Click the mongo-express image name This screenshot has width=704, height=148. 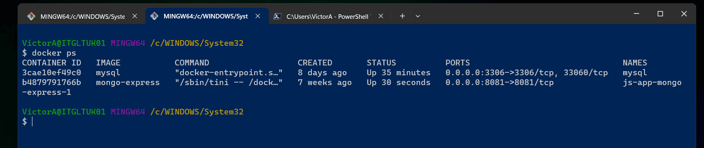tap(128, 83)
